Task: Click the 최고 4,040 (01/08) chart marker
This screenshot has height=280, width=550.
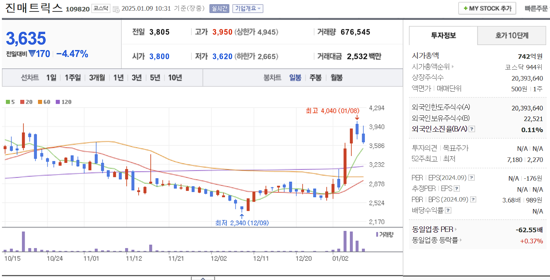Action: pyautogui.click(x=332, y=111)
